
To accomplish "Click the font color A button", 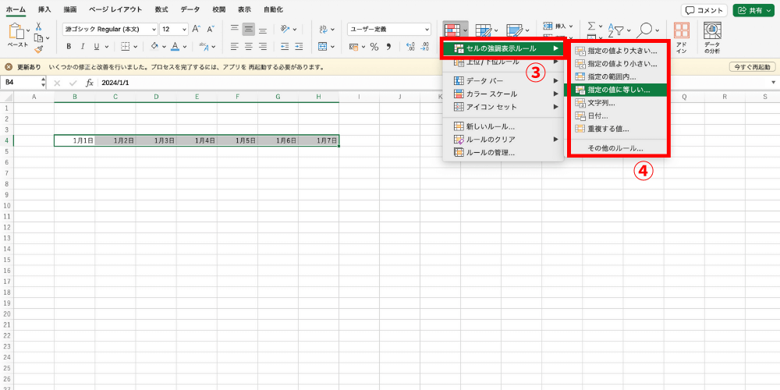I will coord(175,47).
